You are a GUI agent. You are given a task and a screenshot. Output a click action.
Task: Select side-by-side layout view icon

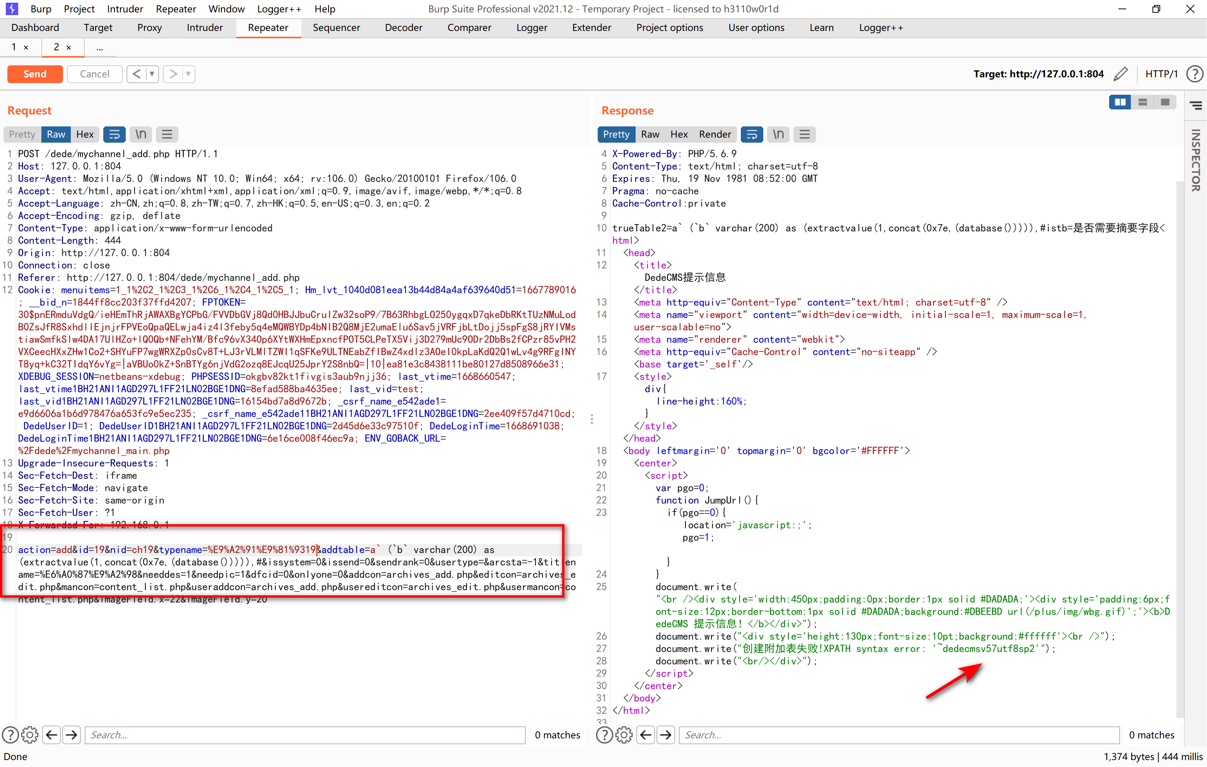click(x=1120, y=102)
